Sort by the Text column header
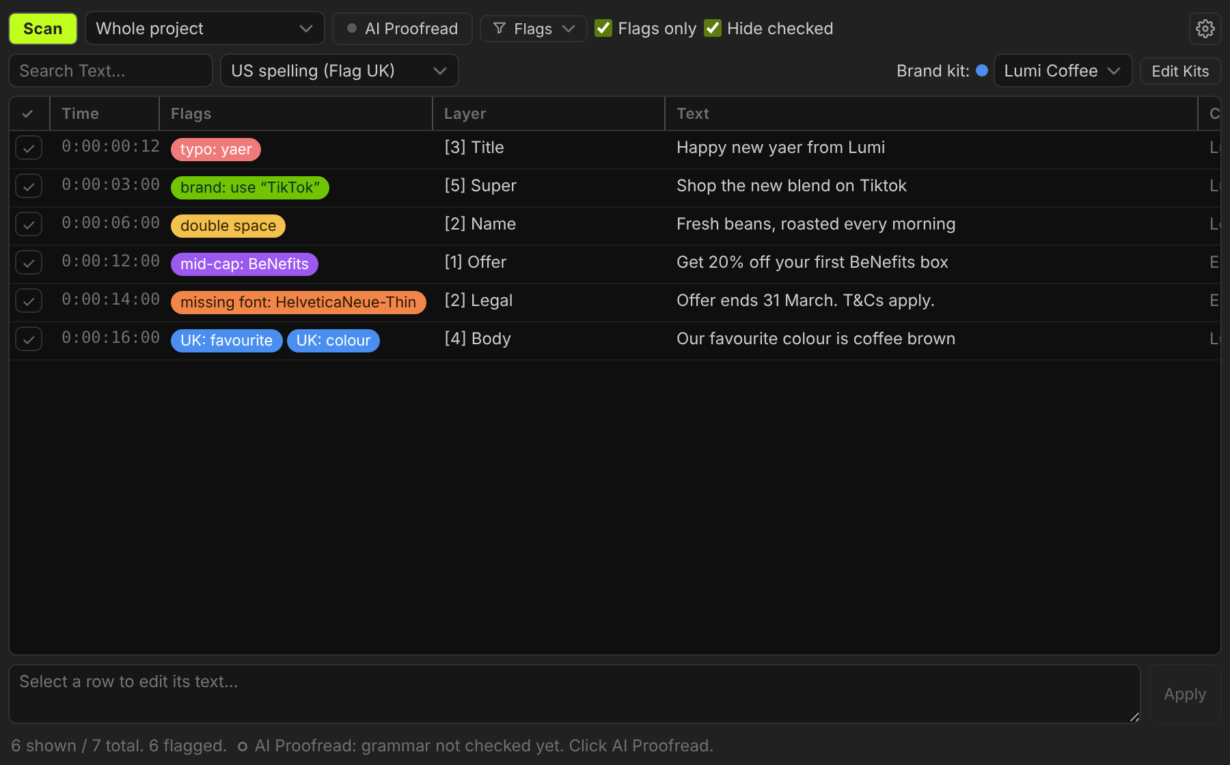Image resolution: width=1230 pixels, height=765 pixels. [931, 113]
